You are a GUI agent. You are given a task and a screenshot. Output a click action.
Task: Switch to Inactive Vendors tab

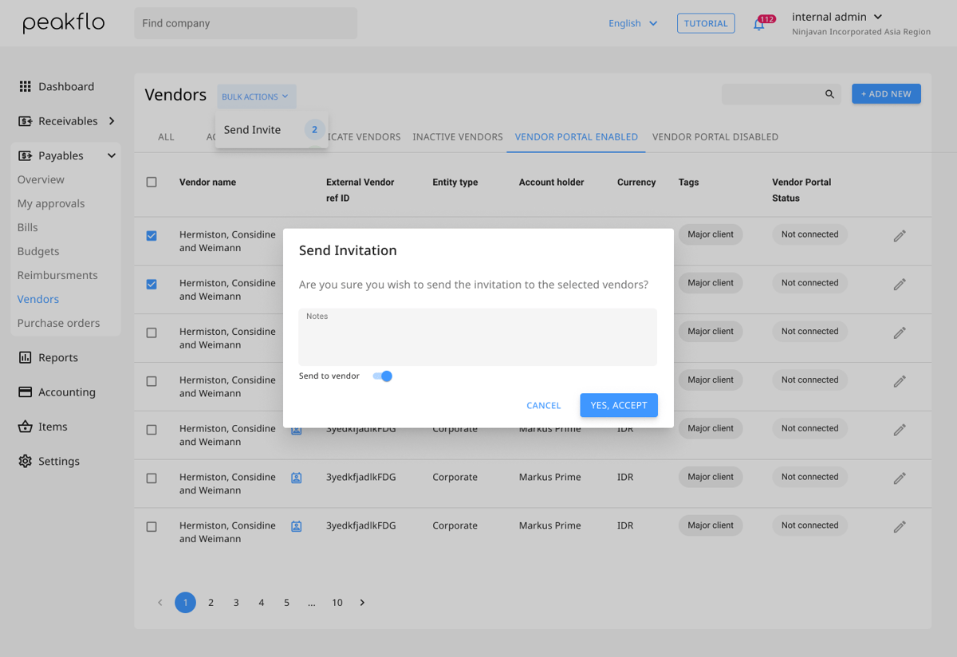[x=458, y=137]
